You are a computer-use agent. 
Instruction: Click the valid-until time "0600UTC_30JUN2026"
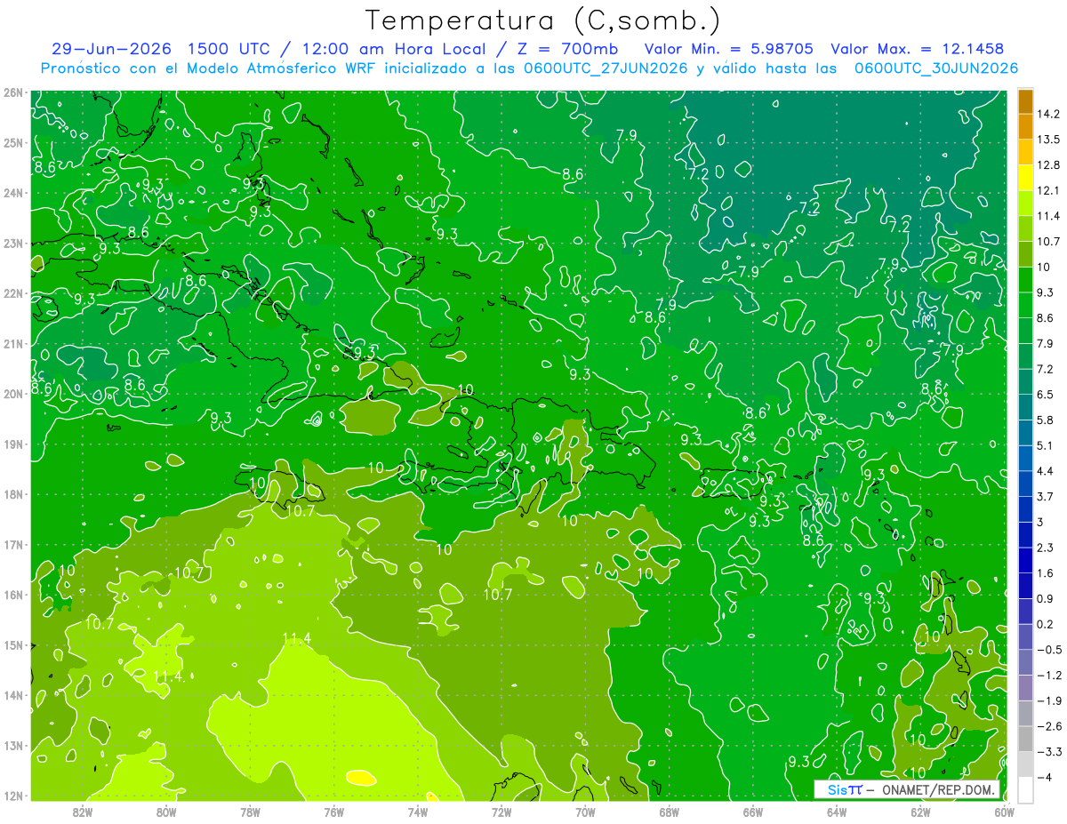(935, 68)
